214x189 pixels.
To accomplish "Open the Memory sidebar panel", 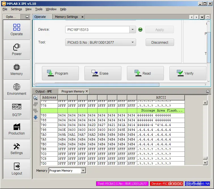I will click(16, 70).
